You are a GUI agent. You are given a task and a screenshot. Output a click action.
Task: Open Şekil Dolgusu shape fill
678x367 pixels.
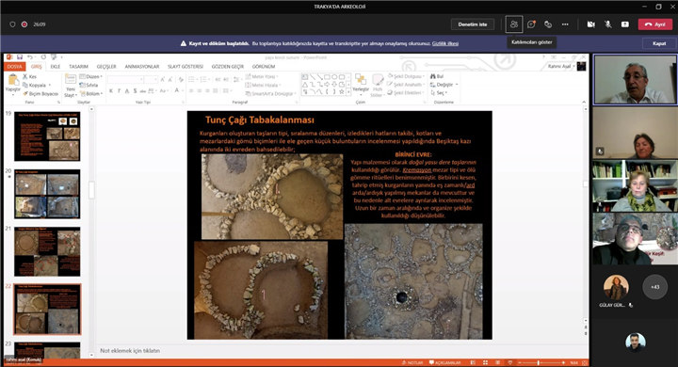(405, 76)
